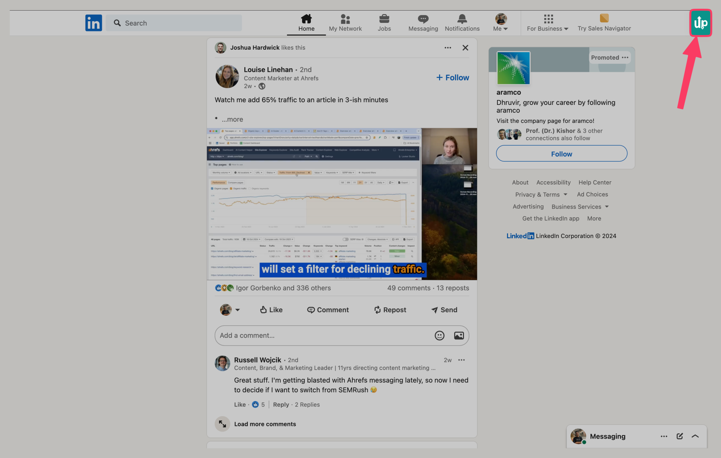
Task: Click Load more comments
Action: click(x=265, y=424)
